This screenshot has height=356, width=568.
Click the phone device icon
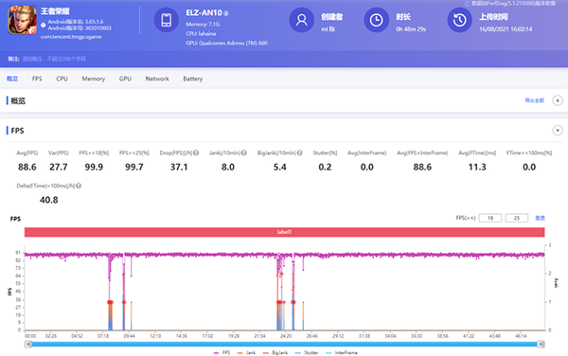[167, 20]
